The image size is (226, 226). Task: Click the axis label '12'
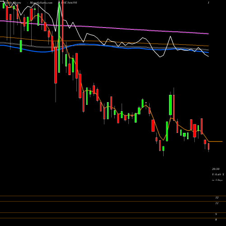[217, 198]
